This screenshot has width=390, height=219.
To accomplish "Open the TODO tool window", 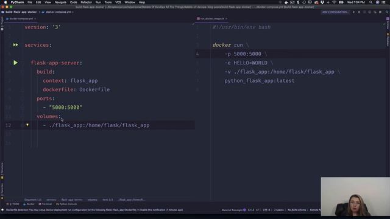I will point(13,204).
